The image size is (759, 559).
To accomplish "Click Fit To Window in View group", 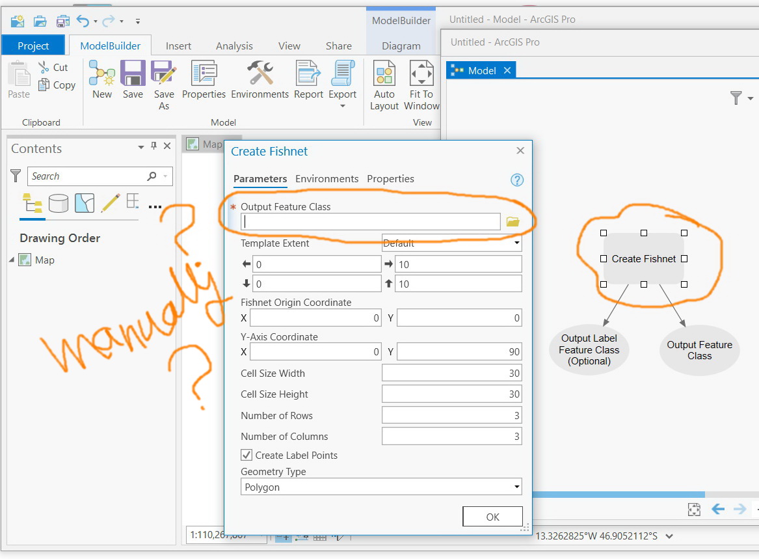I will 421,85.
